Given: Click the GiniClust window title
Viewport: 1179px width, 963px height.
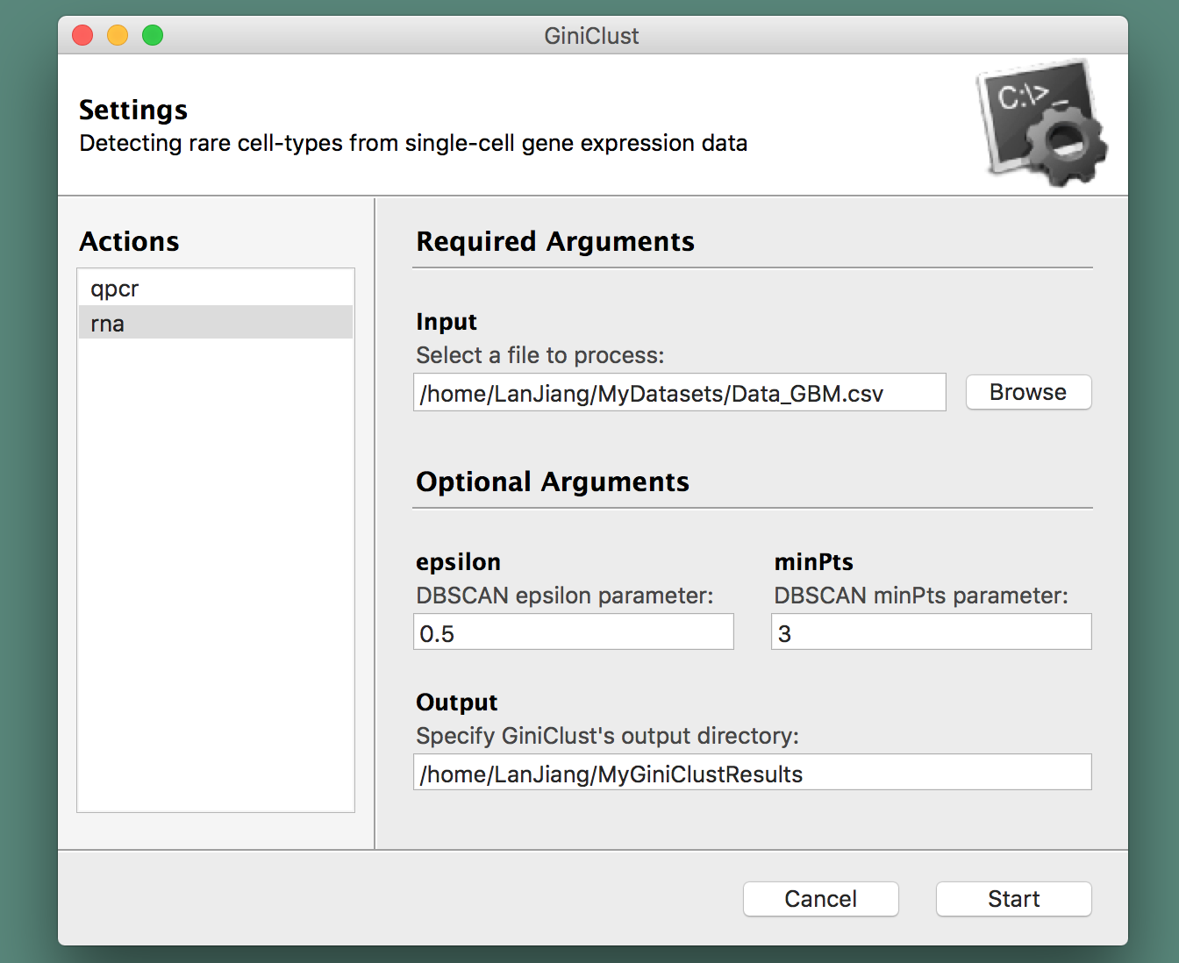Looking at the screenshot, I should [591, 36].
